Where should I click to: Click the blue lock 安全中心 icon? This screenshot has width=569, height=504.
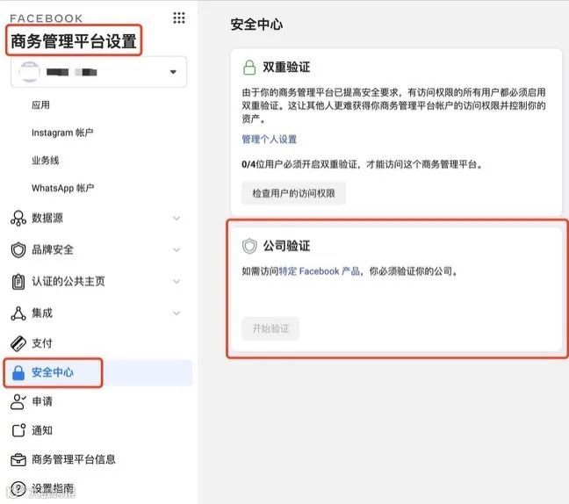18,372
